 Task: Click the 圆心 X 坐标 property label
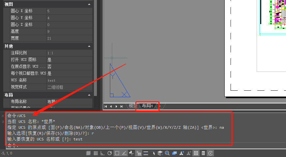pos(22,11)
